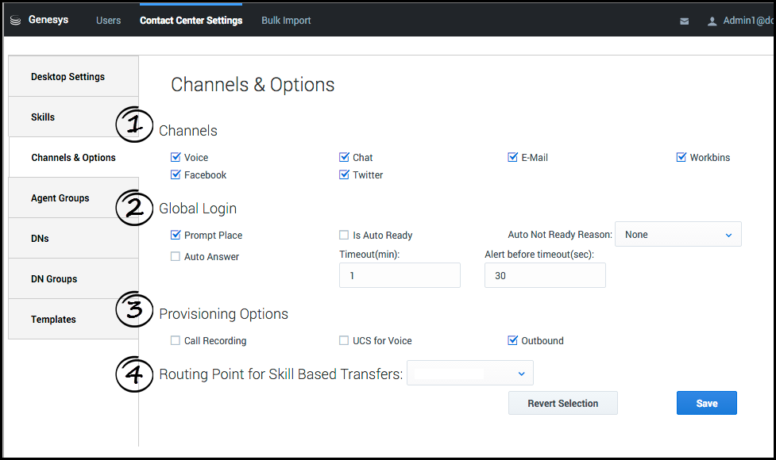This screenshot has width=776, height=460.
Task: Disable the Outbound provisioning checkbox
Action: coord(512,341)
